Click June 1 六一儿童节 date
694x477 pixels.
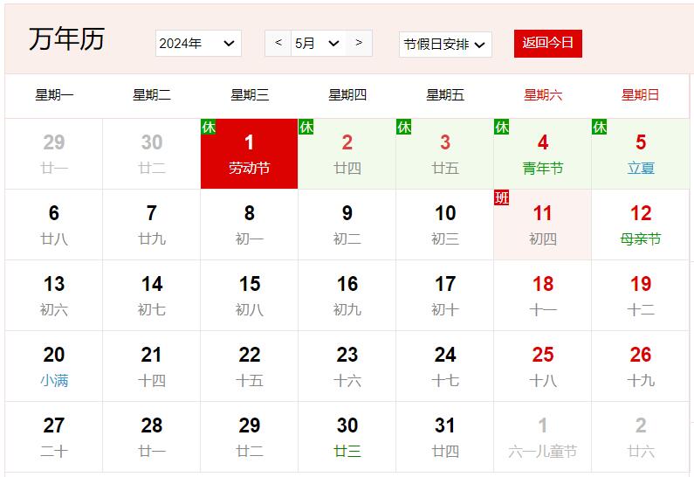click(542, 437)
